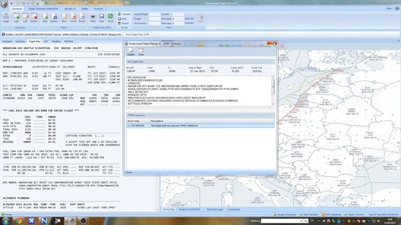Click the Error Code column header
This screenshot has width=401, height=225.
138,121
